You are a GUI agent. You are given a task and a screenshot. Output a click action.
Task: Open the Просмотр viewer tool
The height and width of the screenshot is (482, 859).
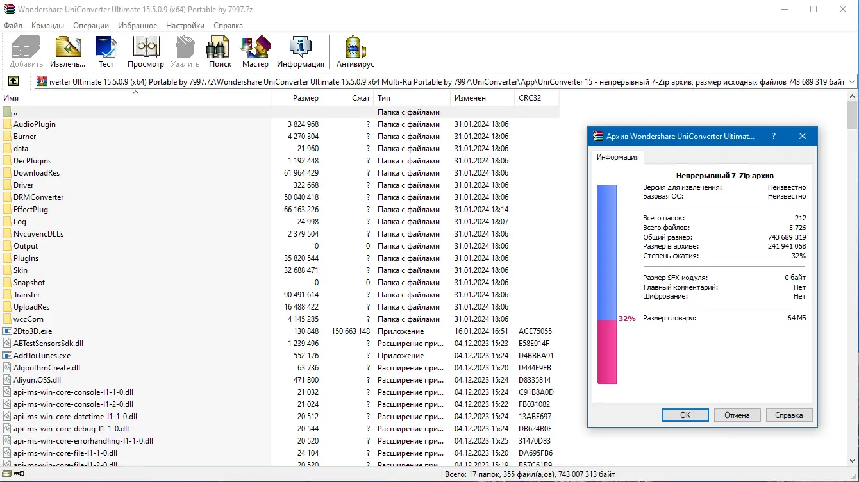click(x=146, y=51)
